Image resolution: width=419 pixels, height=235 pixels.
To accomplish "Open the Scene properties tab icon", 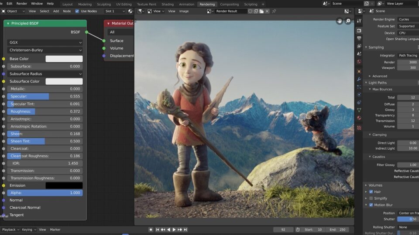I will [359, 54].
